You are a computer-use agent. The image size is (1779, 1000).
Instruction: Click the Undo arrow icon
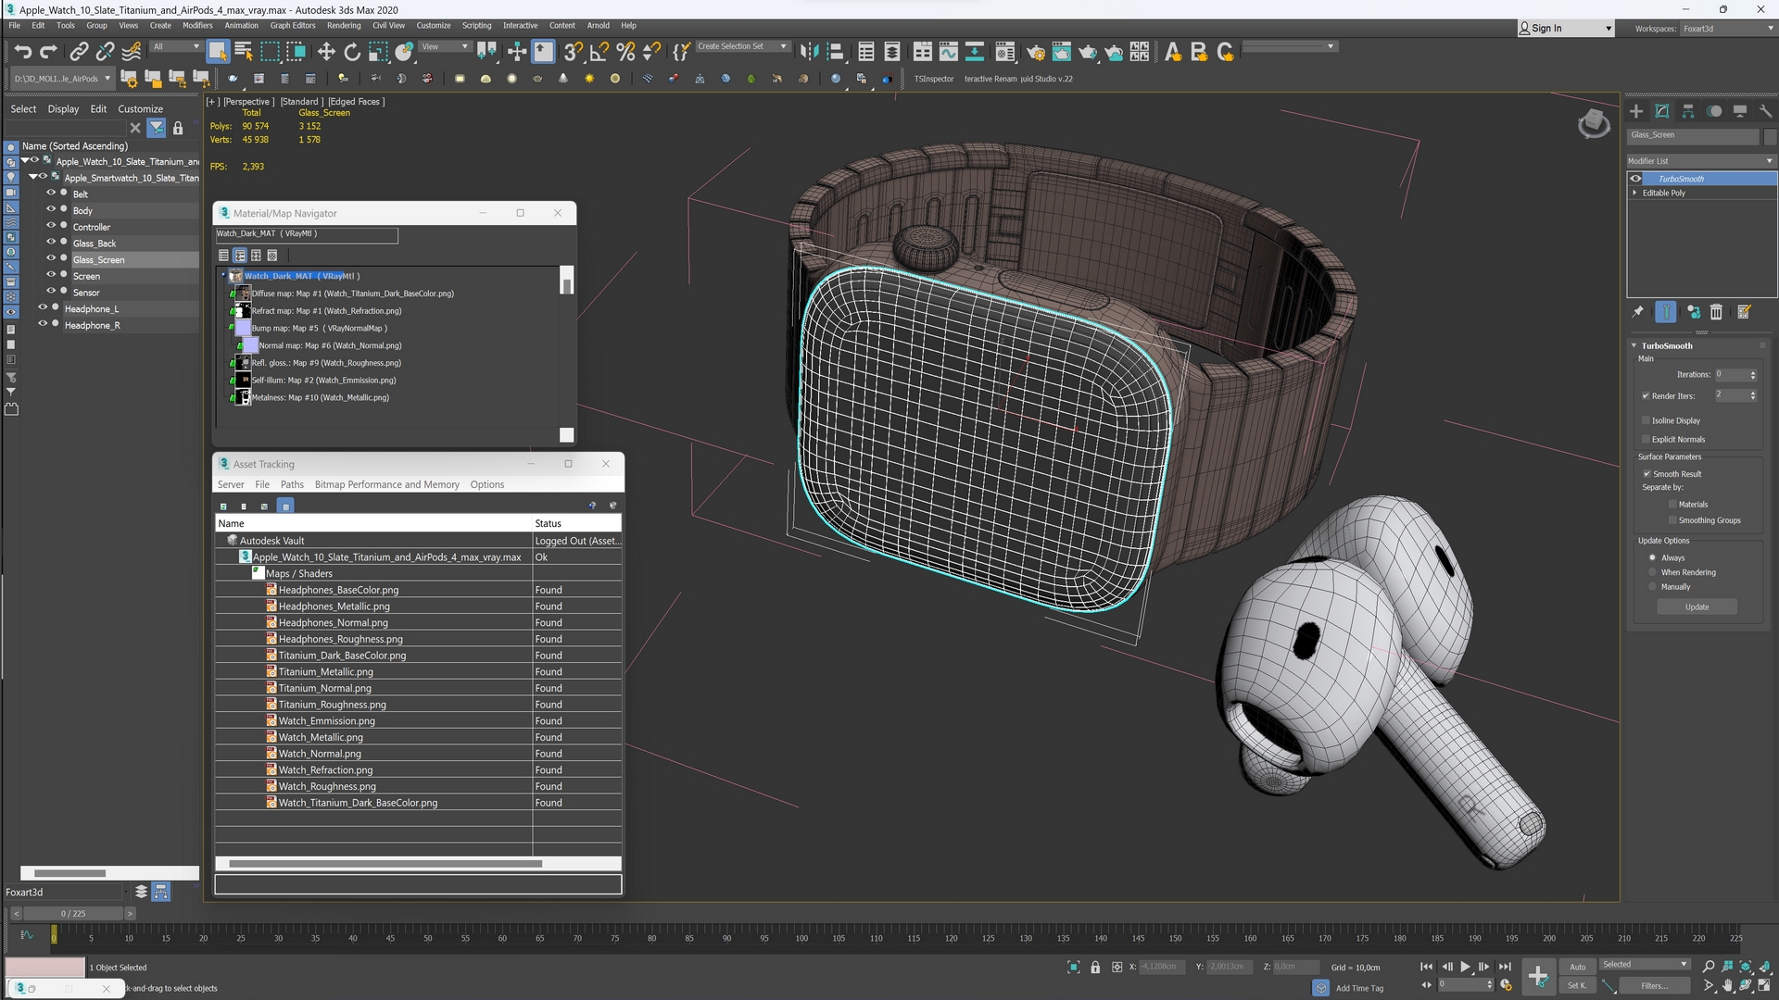click(x=23, y=52)
